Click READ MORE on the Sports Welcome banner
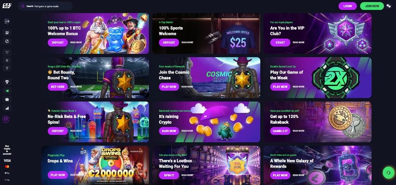The width and height of the screenshot is (396, 185). tap(187, 42)
